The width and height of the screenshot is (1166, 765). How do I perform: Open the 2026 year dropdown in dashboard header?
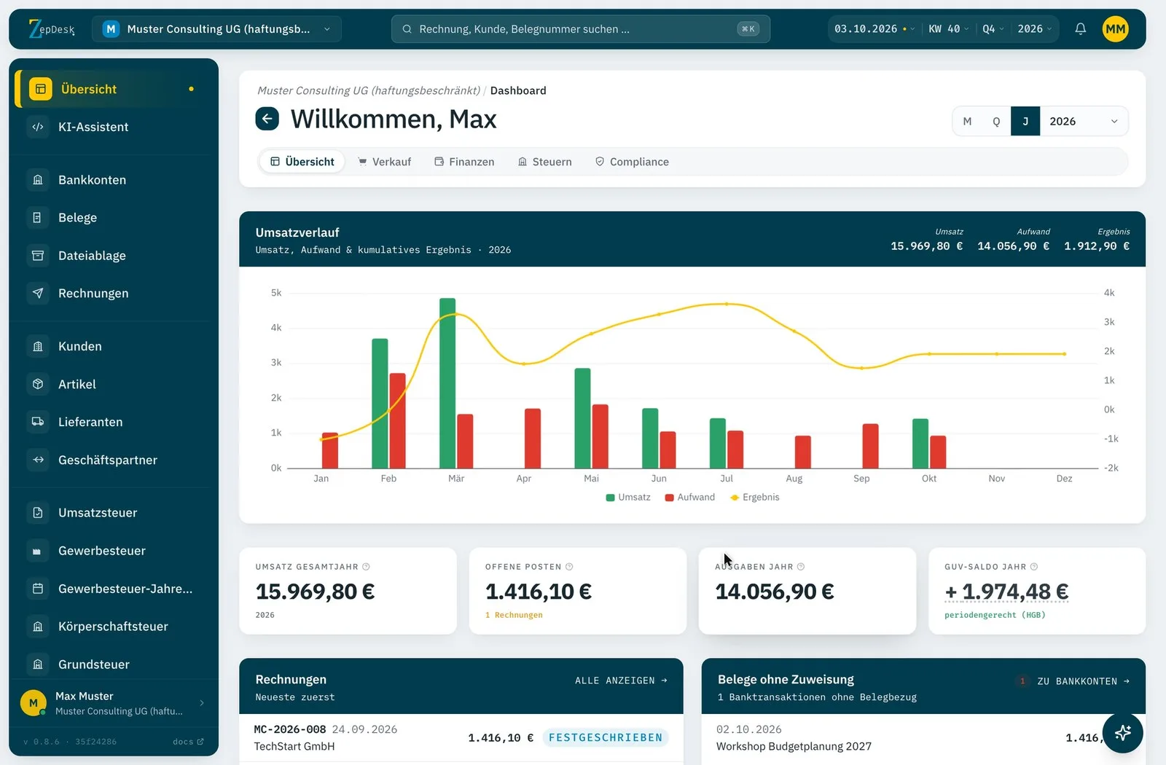tap(1084, 122)
